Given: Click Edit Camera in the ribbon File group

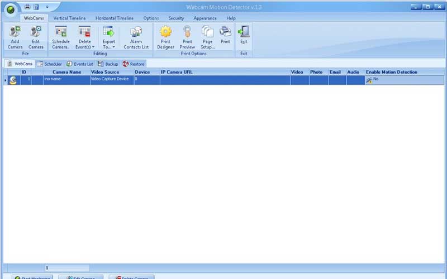Looking at the screenshot, I should (x=36, y=37).
